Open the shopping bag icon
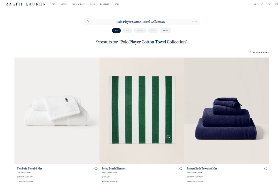 pyautogui.click(x=277, y=4)
